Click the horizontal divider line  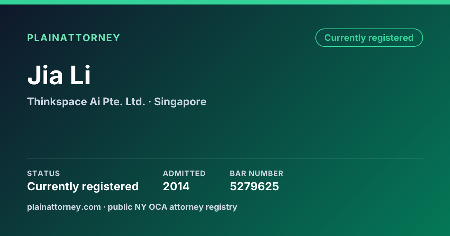point(225,158)
